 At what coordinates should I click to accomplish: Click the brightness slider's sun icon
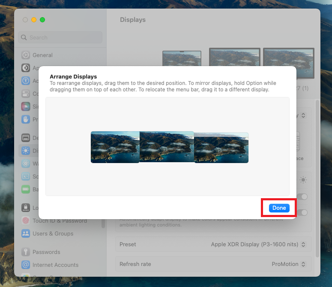[x=303, y=180]
